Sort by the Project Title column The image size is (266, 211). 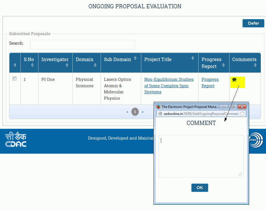[x=193, y=58]
